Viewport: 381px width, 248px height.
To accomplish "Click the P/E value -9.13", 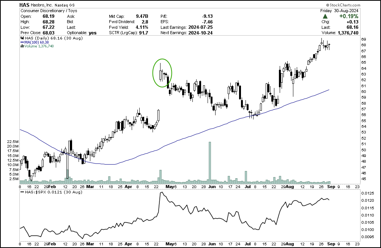I will click(207, 16).
